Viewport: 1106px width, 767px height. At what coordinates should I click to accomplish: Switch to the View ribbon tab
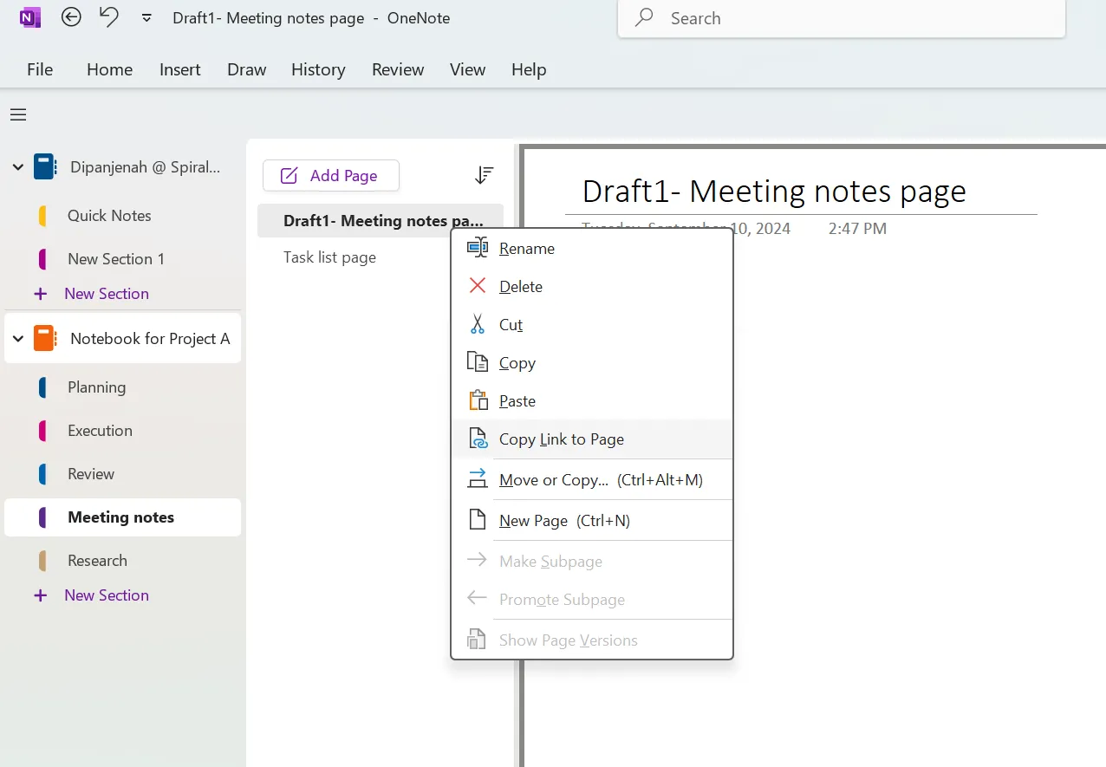(x=467, y=69)
